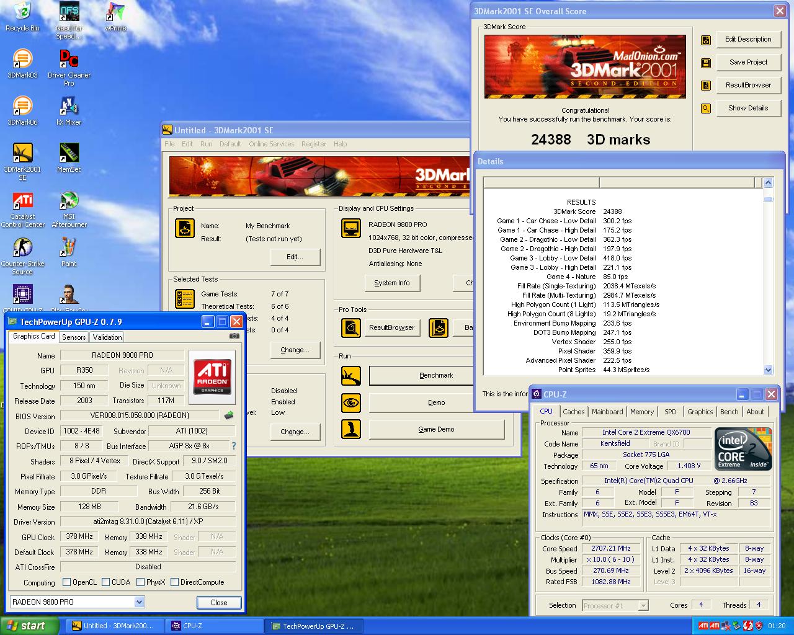Screen dimensions: 794x635
Task: Click the Benchmark run icon in 3DMark2001
Action: pos(351,375)
